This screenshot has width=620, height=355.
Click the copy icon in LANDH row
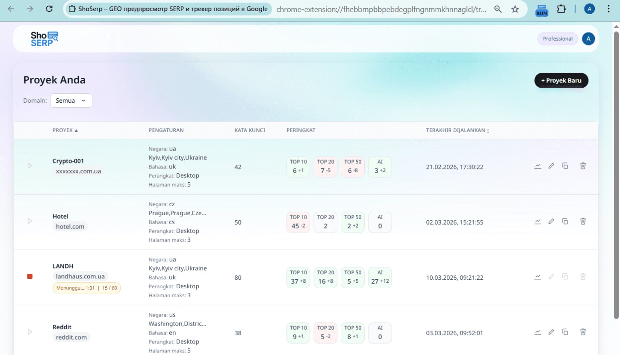point(565,277)
